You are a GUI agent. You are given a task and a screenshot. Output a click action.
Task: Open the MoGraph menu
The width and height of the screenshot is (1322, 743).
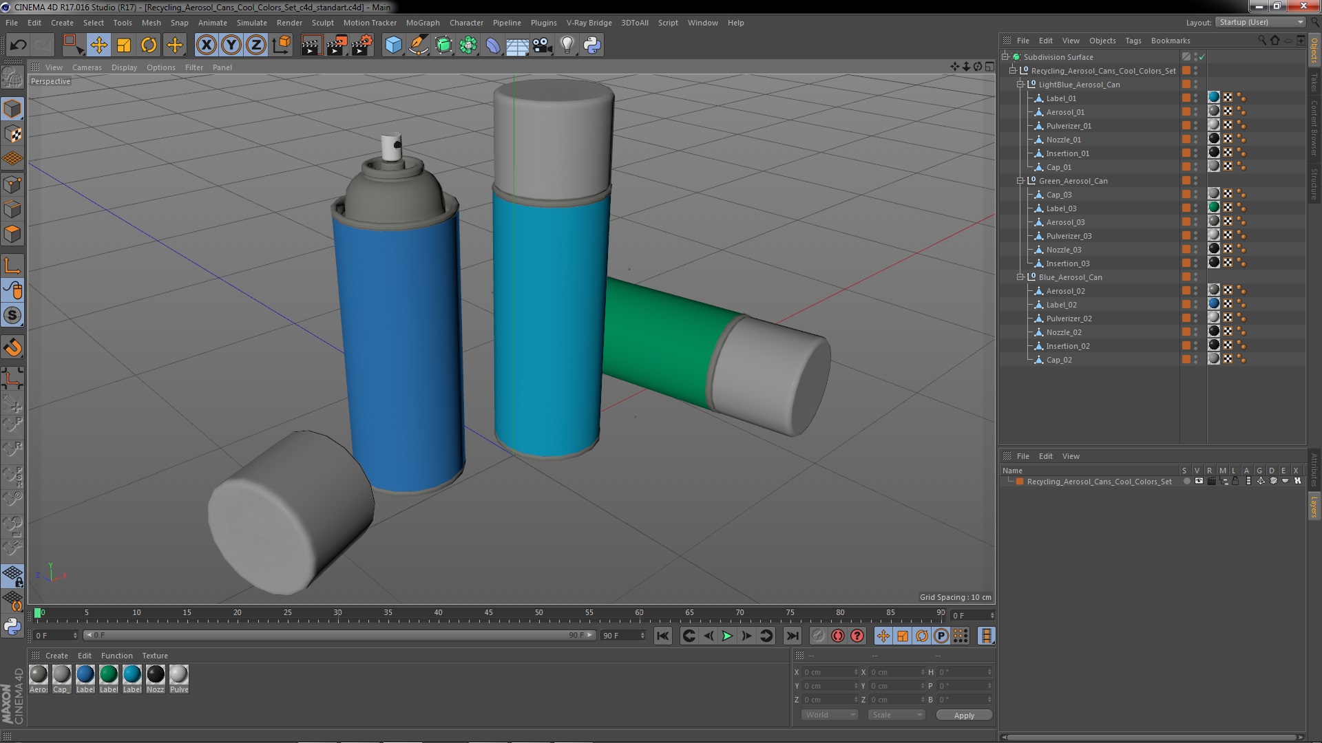pyautogui.click(x=423, y=23)
